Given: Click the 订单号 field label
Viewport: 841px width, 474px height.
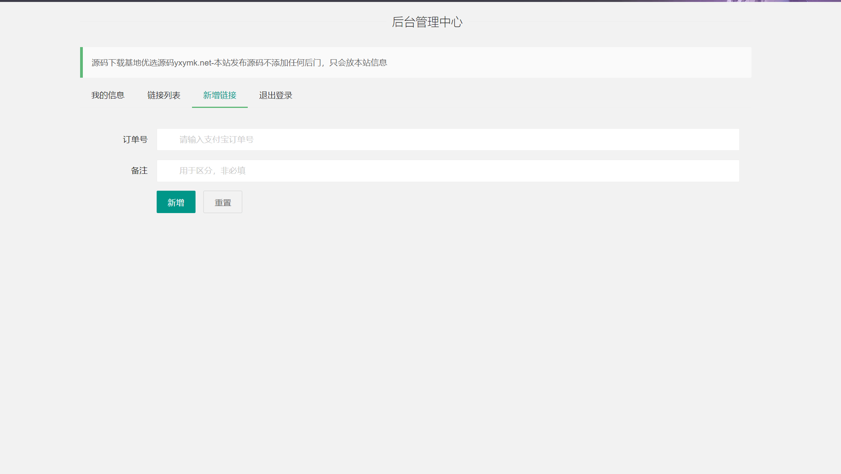Looking at the screenshot, I should click(x=135, y=140).
